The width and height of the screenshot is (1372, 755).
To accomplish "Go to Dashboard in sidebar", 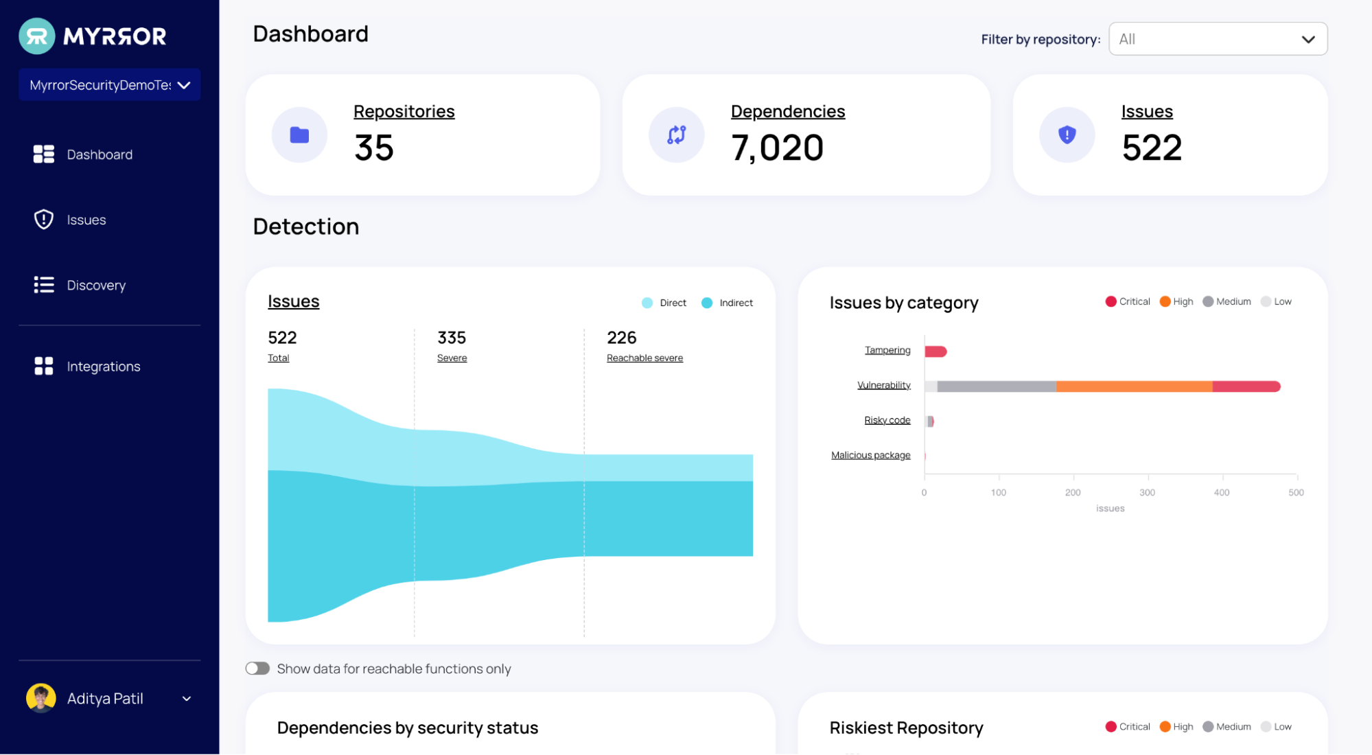I will (100, 154).
